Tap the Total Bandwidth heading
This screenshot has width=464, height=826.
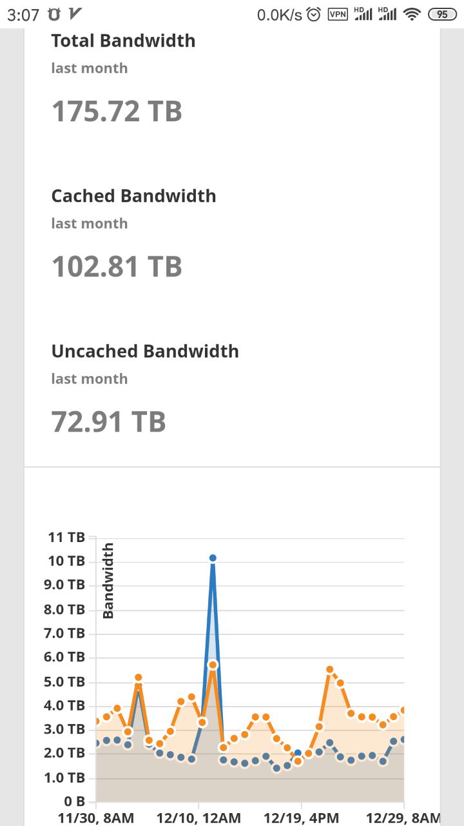123,41
